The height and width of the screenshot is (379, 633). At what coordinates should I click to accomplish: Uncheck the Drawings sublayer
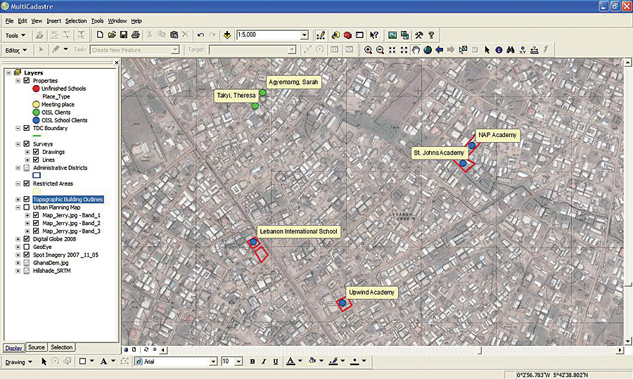[x=36, y=152]
